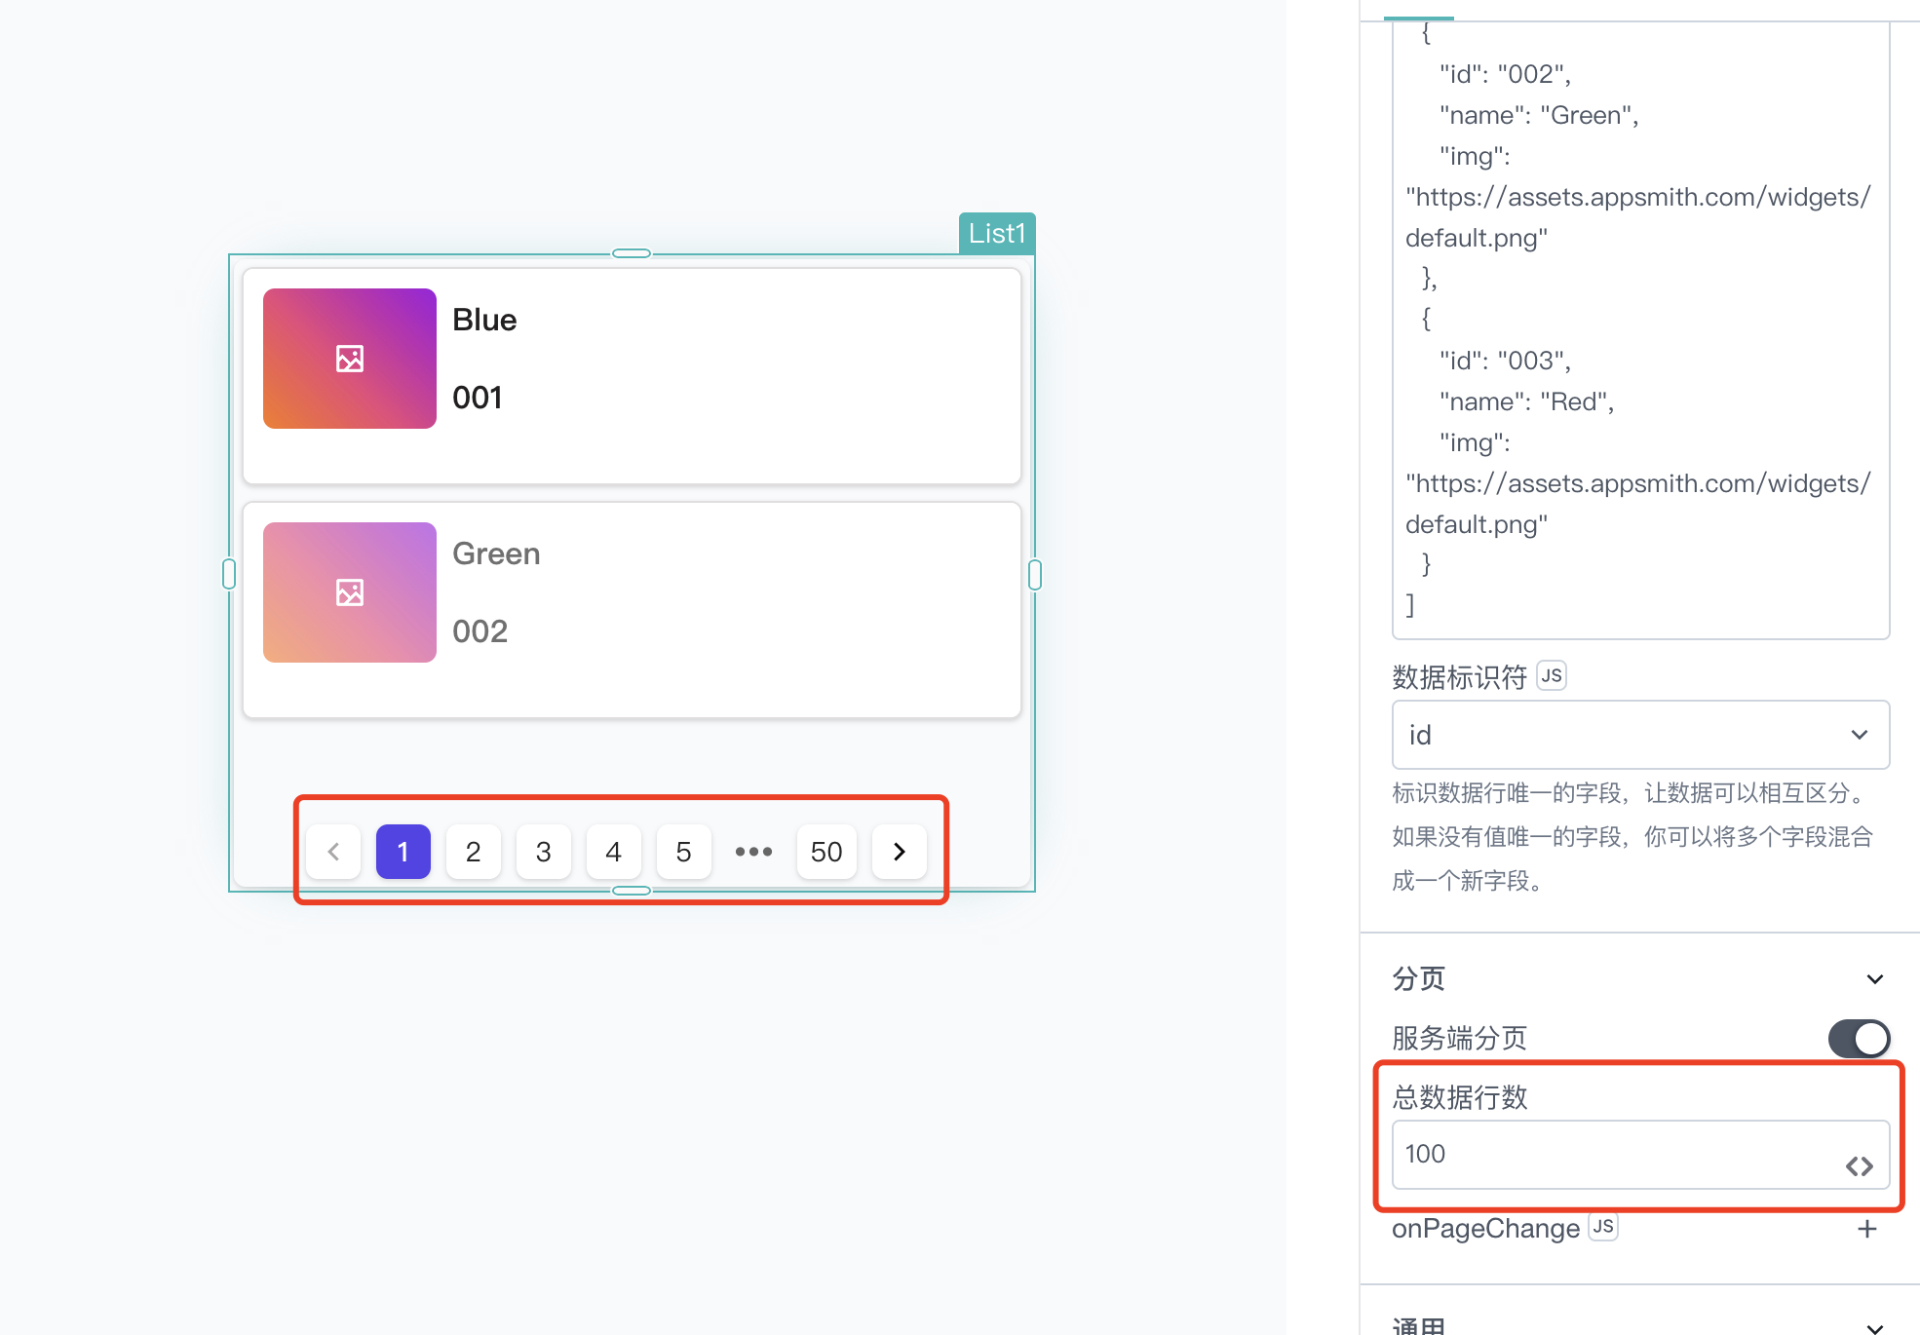1920x1335 pixels.
Task: Click the right resize handle of List1
Action: coord(1035,575)
